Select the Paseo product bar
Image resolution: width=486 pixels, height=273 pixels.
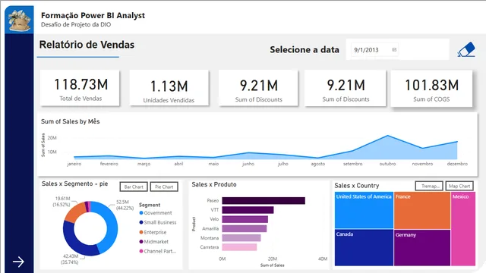point(264,201)
